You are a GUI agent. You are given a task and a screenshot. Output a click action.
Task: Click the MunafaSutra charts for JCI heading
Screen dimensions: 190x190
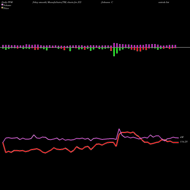[57, 2]
